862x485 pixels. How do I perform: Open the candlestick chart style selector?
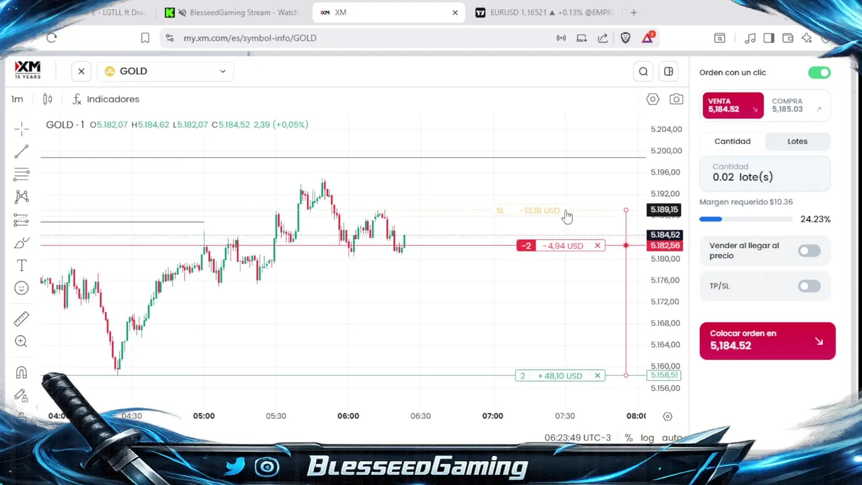pos(48,99)
